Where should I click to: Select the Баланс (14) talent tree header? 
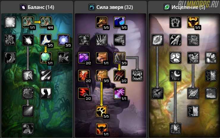click(37, 7)
